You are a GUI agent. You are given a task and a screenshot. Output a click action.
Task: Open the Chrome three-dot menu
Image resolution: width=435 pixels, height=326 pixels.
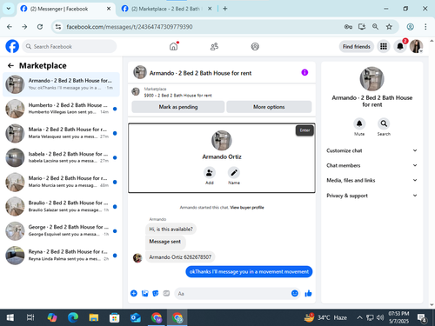(425, 27)
